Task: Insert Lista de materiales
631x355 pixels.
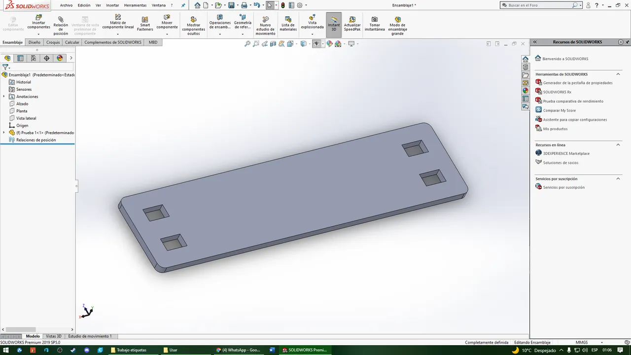Action: (288, 23)
